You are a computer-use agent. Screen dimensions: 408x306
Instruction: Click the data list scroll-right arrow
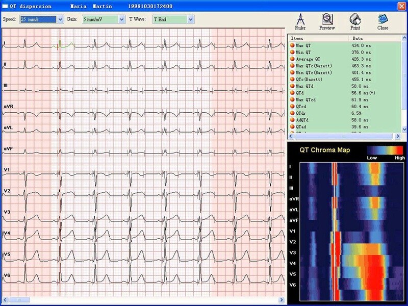398,136
